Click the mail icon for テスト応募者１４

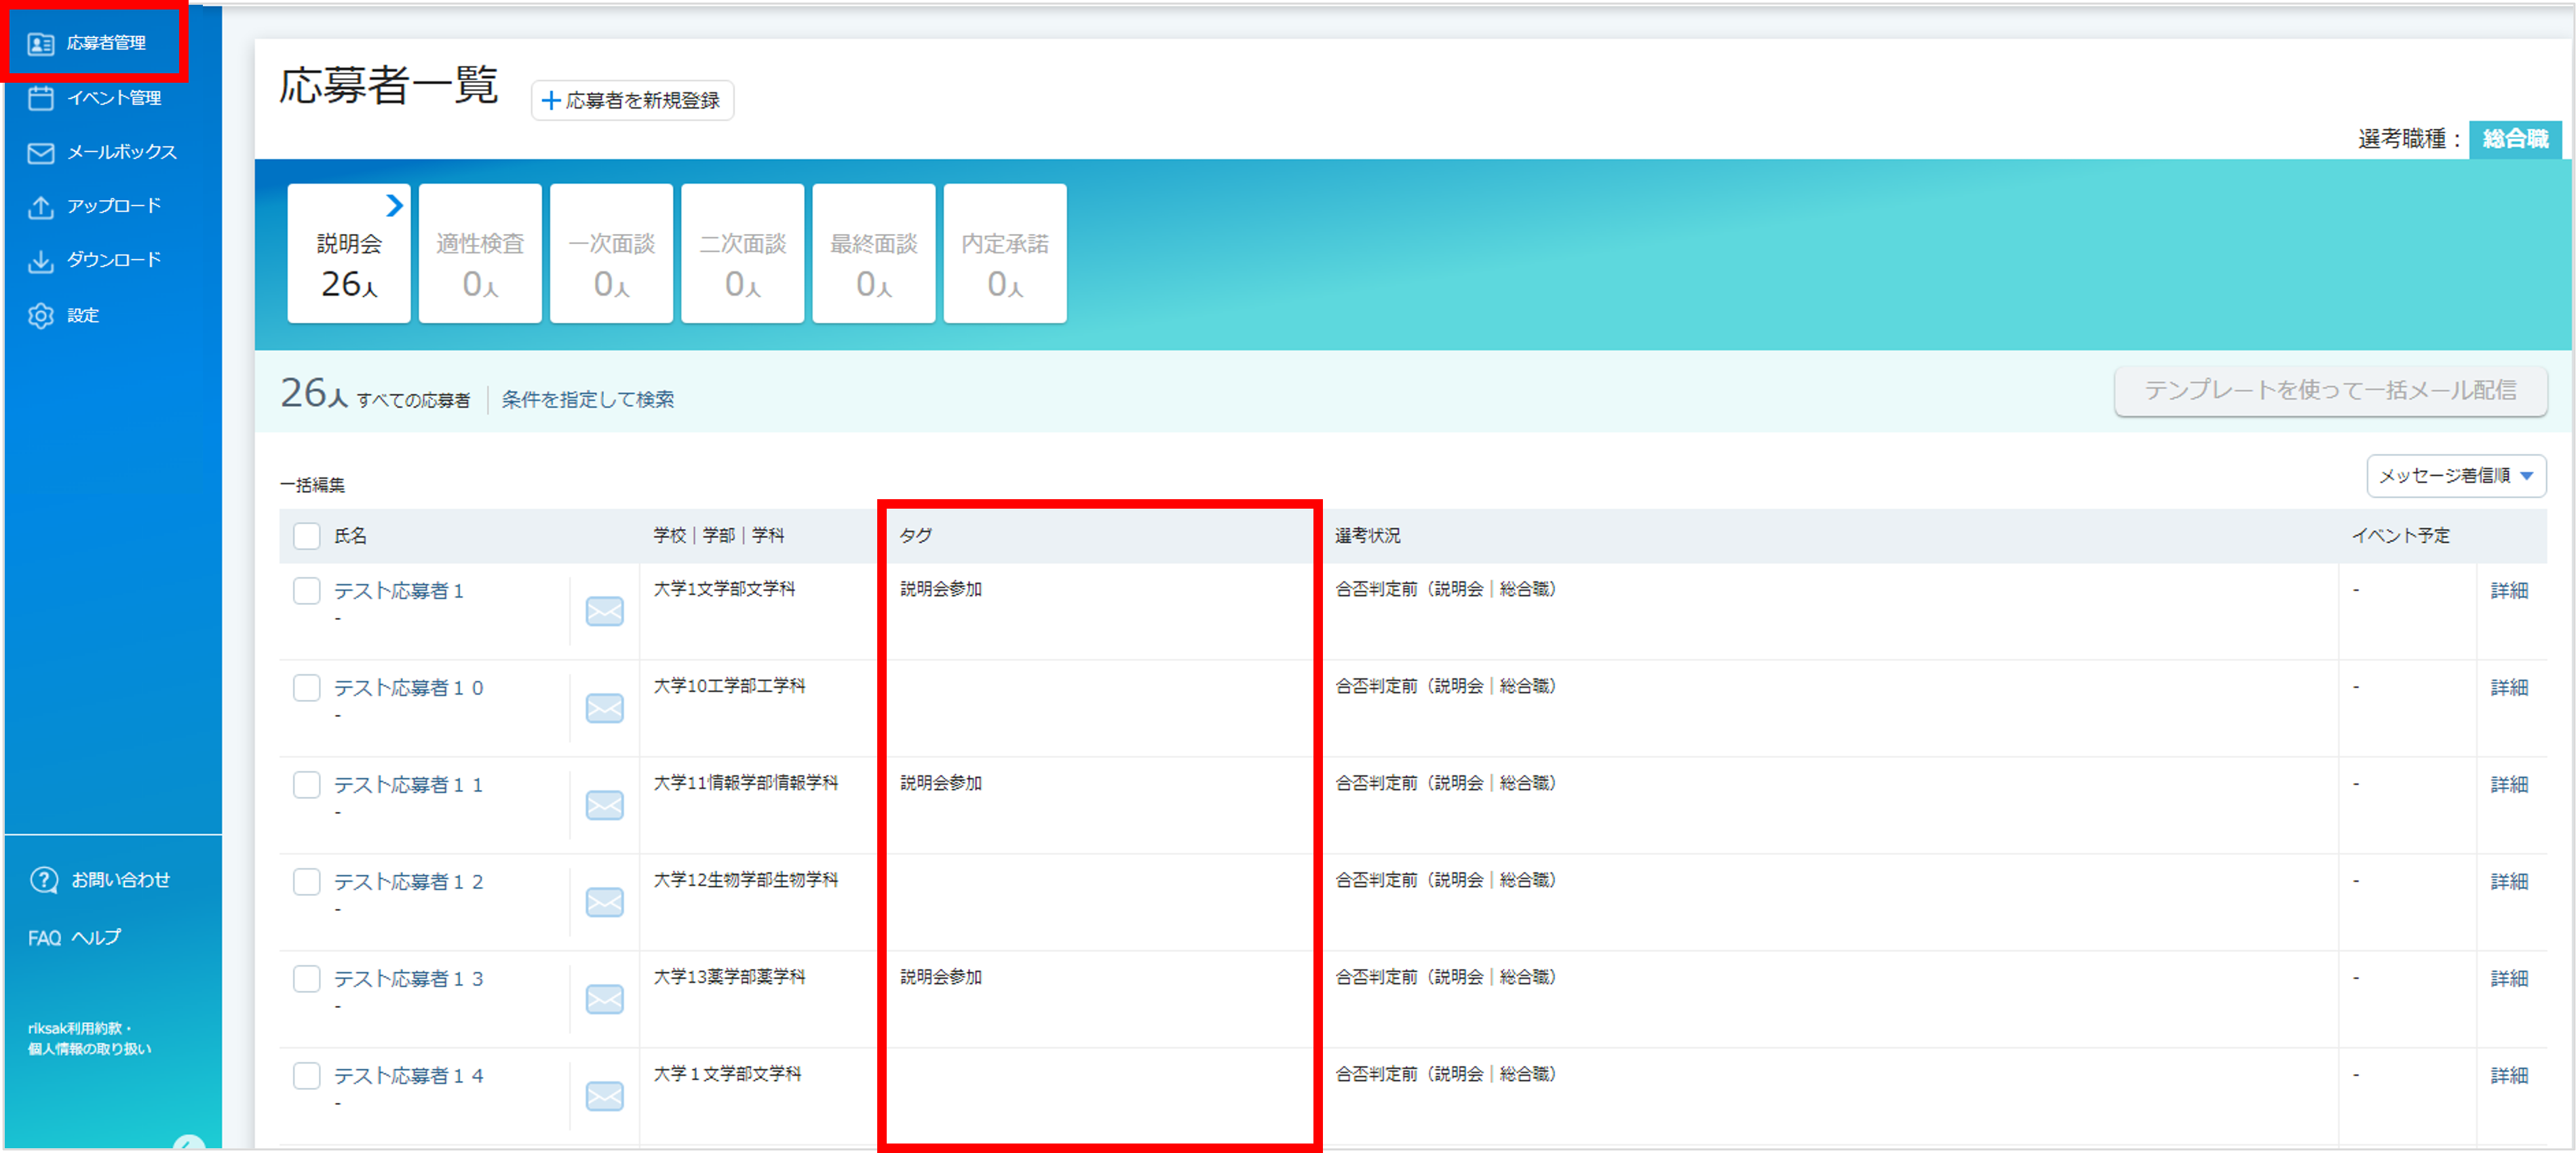pos(605,1096)
